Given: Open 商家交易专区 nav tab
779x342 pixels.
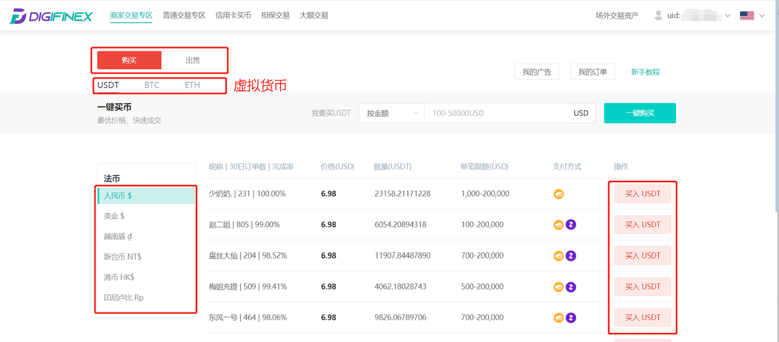Looking at the screenshot, I should pos(131,16).
